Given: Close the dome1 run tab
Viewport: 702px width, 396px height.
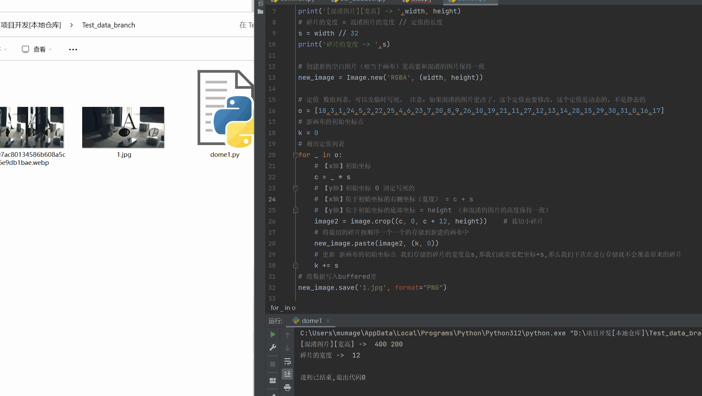Looking at the screenshot, I should (x=328, y=321).
